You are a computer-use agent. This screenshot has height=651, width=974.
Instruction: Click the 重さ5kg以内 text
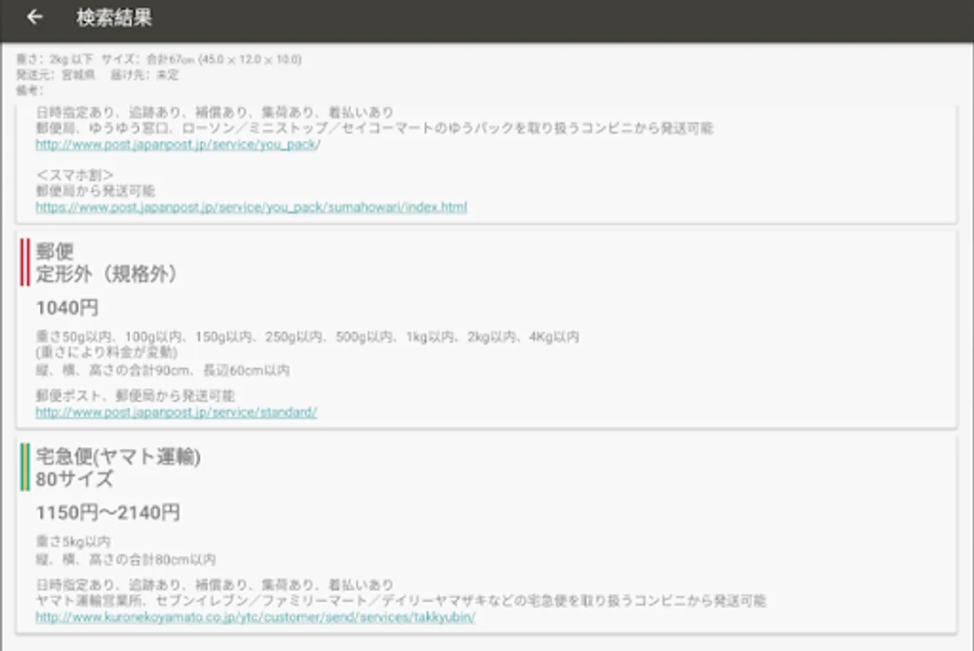pos(73,541)
